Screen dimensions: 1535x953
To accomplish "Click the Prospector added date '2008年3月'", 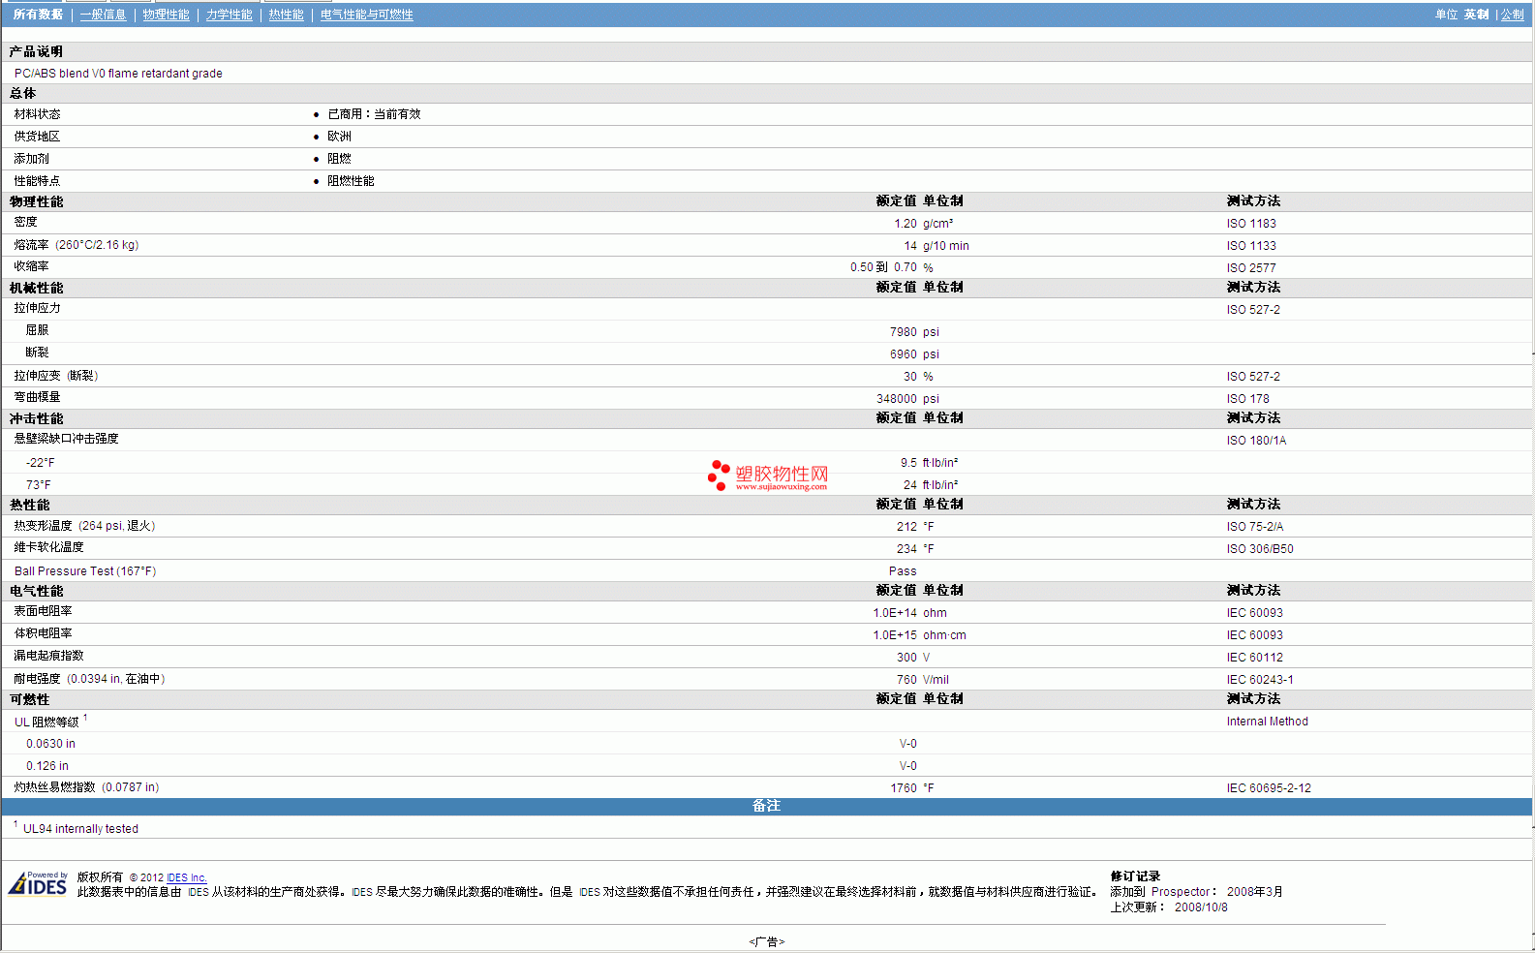I will 1254,892.
